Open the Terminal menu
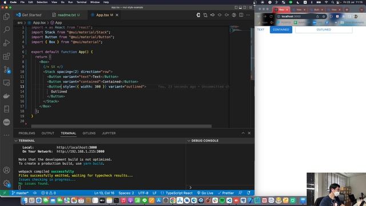 (x=81, y=2)
